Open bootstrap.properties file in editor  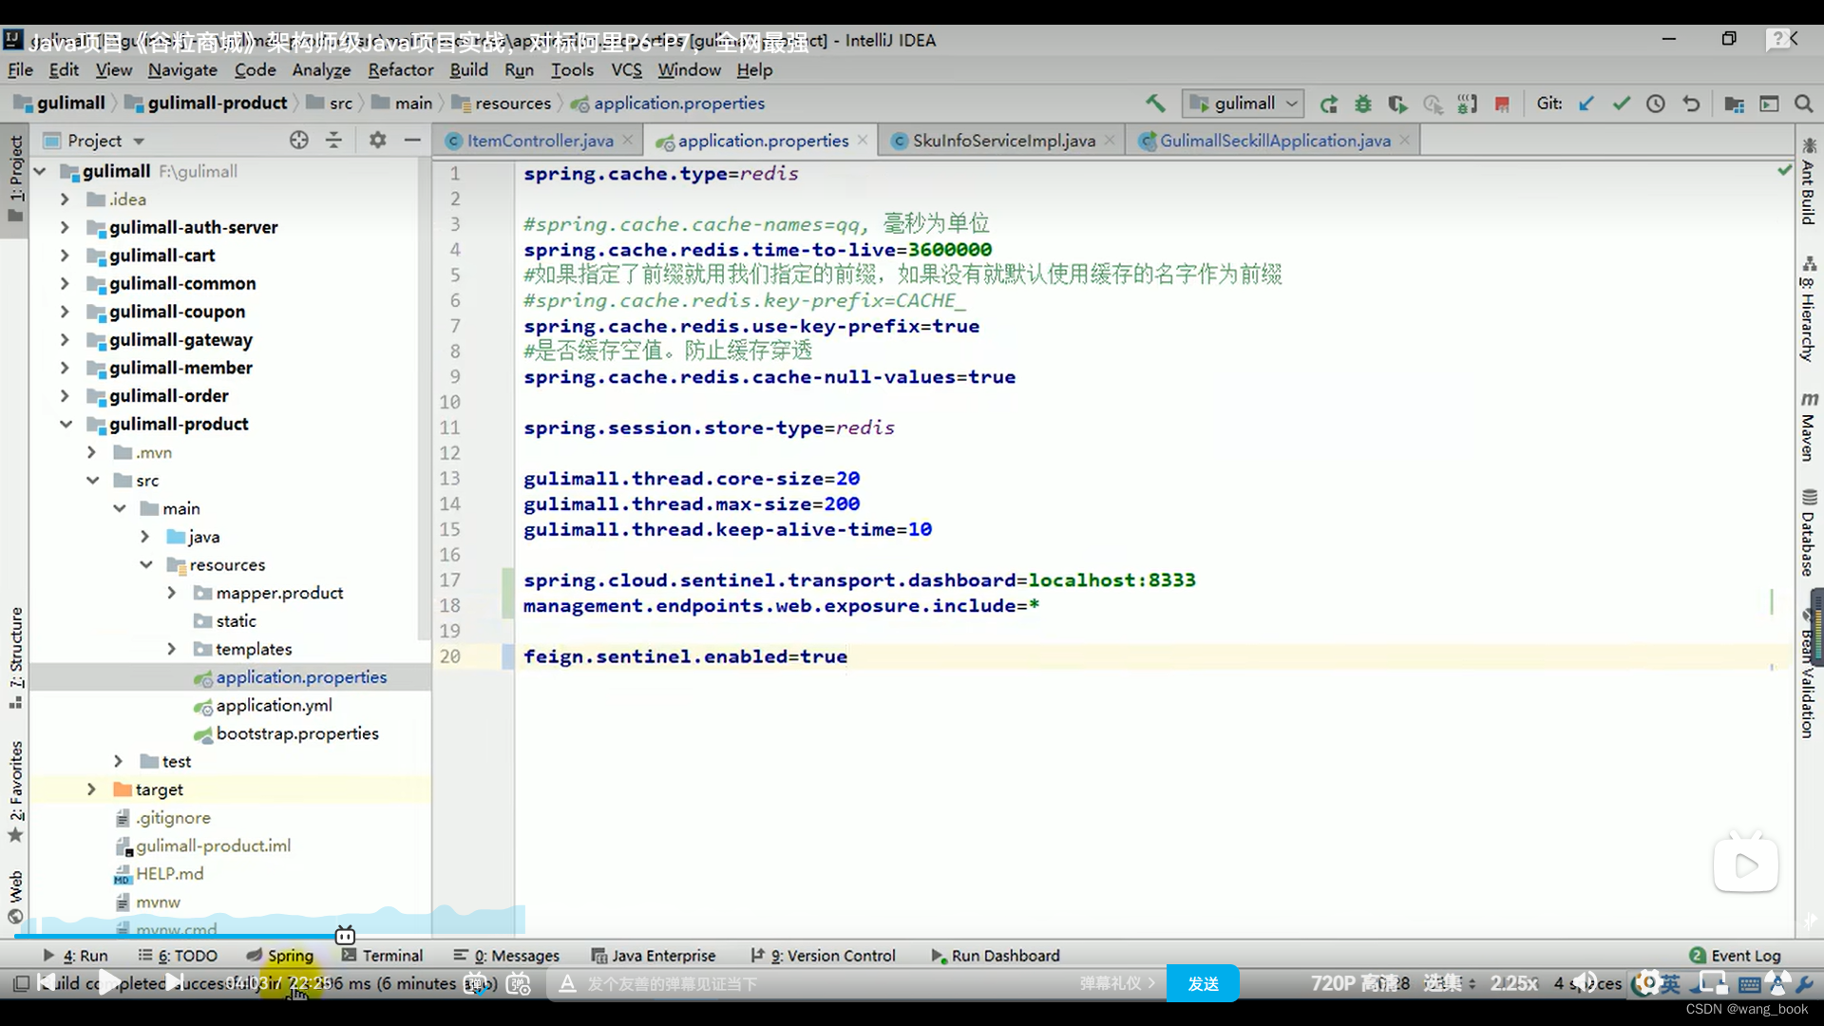pos(297,732)
